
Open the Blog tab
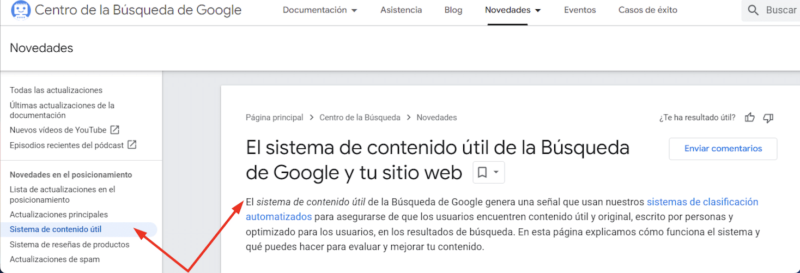click(453, 10)
